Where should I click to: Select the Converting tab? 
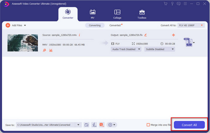[95, 25]
